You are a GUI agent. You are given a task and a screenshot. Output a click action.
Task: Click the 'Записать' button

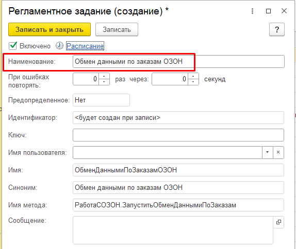tap(117, 29)
